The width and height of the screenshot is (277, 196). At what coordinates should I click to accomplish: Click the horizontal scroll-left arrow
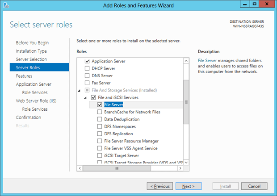pos(80,168)
